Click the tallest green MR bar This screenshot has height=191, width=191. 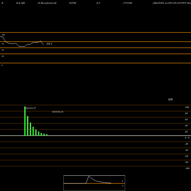point(25,121)
